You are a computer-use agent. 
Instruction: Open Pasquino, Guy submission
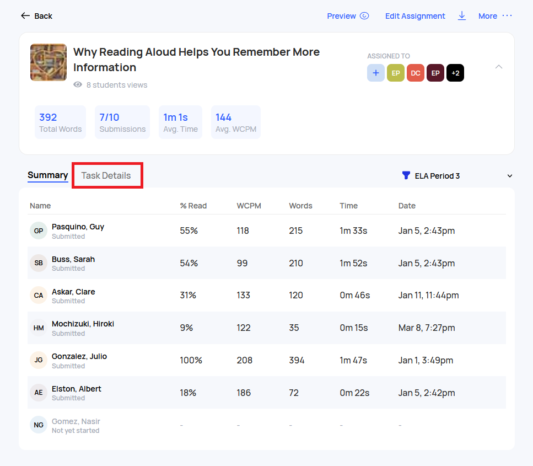tap(267, 231)
